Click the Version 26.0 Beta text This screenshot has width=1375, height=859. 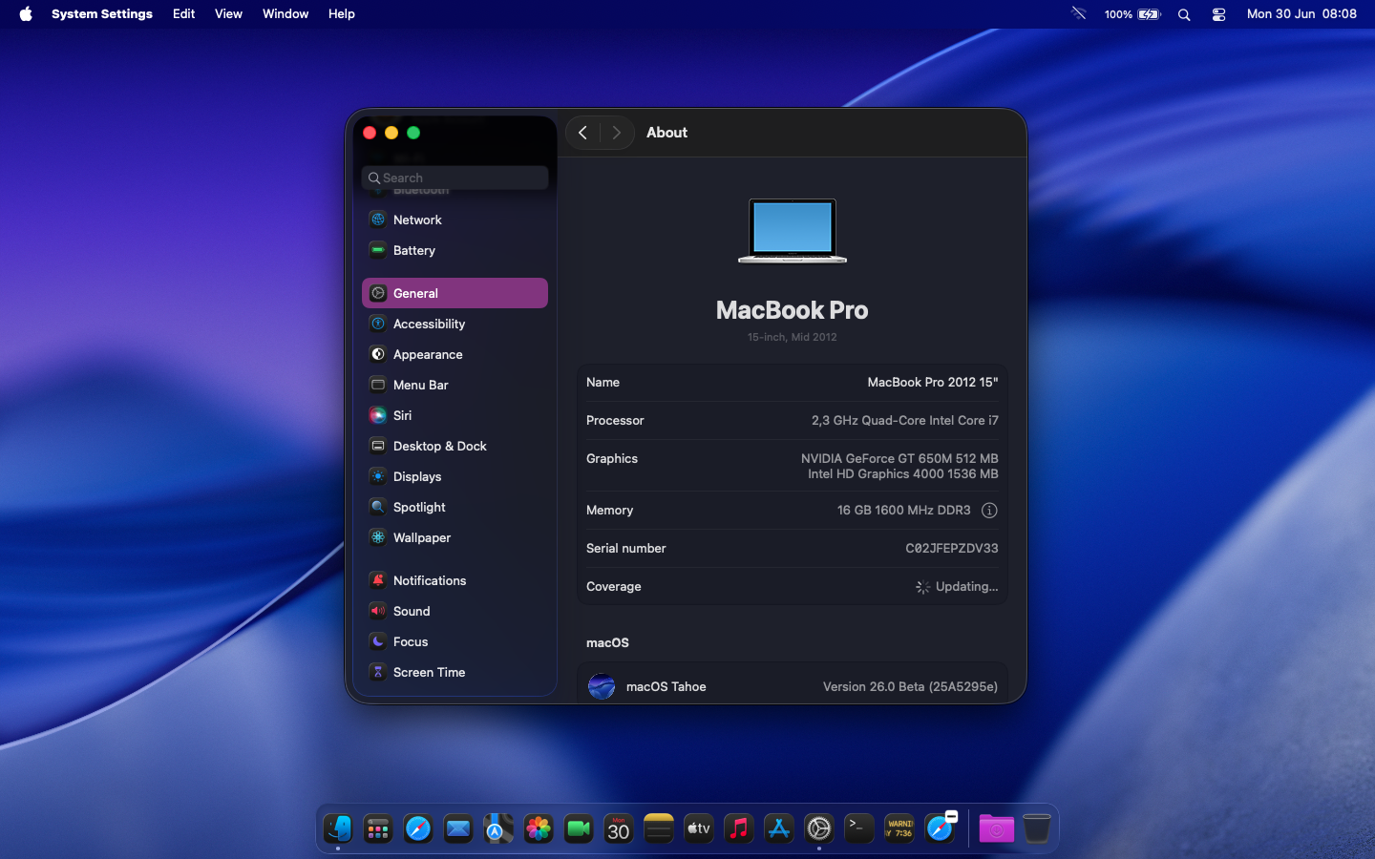[x=910, y=686]
